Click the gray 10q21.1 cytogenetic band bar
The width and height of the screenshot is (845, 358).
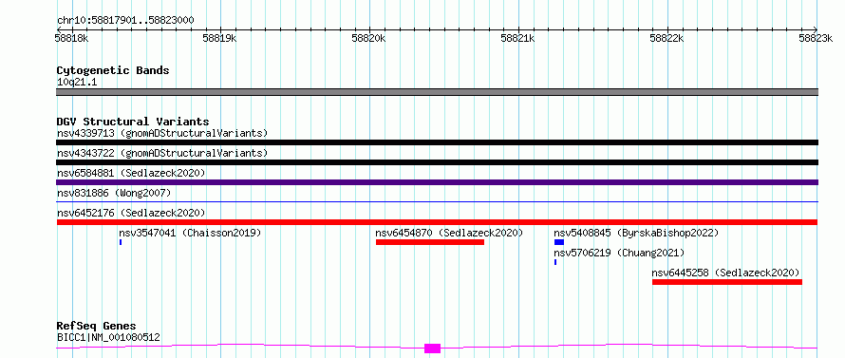(x=437, y=92)
